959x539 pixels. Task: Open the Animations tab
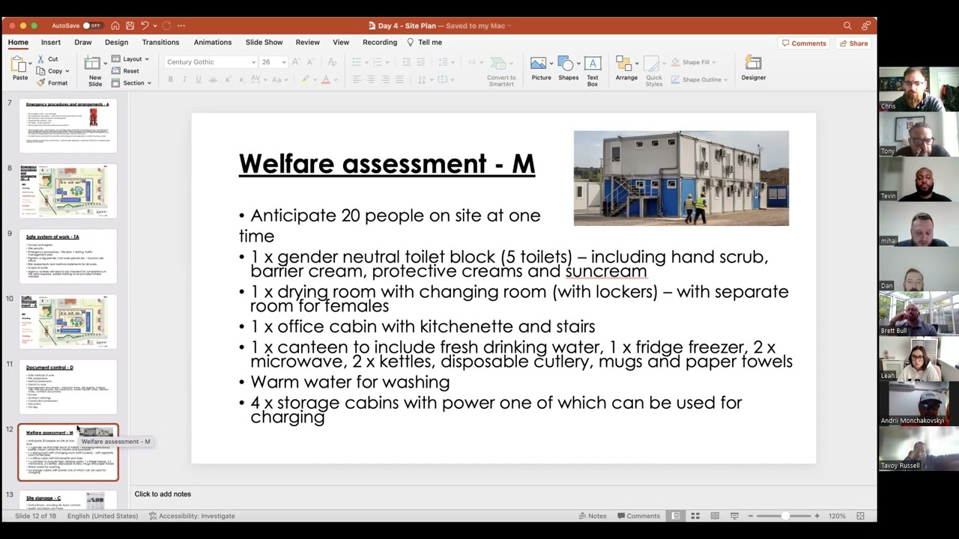[x=213, y=43]
